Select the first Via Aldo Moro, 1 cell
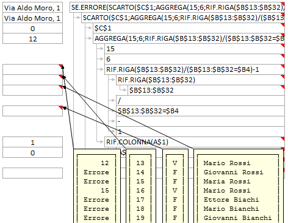The image size is (288, 223). click(32, 7)
